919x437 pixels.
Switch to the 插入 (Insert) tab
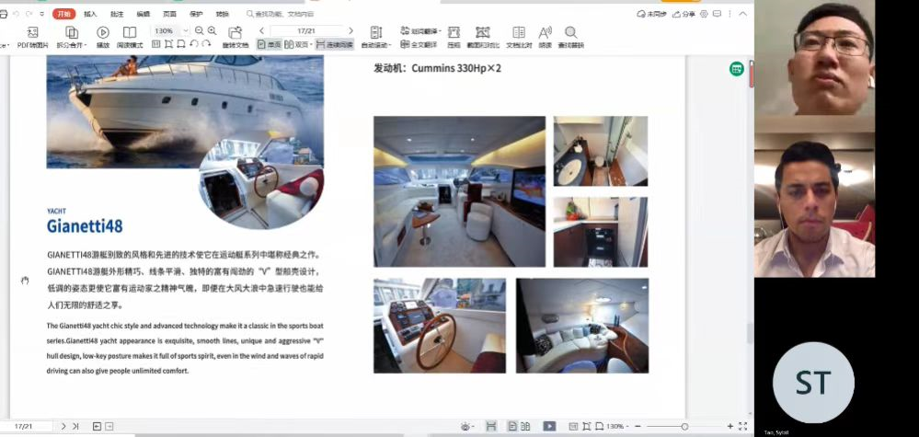[90, 14]
